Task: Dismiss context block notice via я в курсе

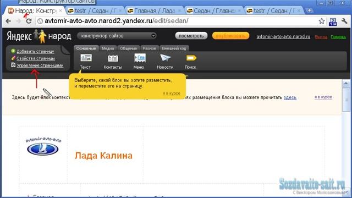Action: [323, 97]
